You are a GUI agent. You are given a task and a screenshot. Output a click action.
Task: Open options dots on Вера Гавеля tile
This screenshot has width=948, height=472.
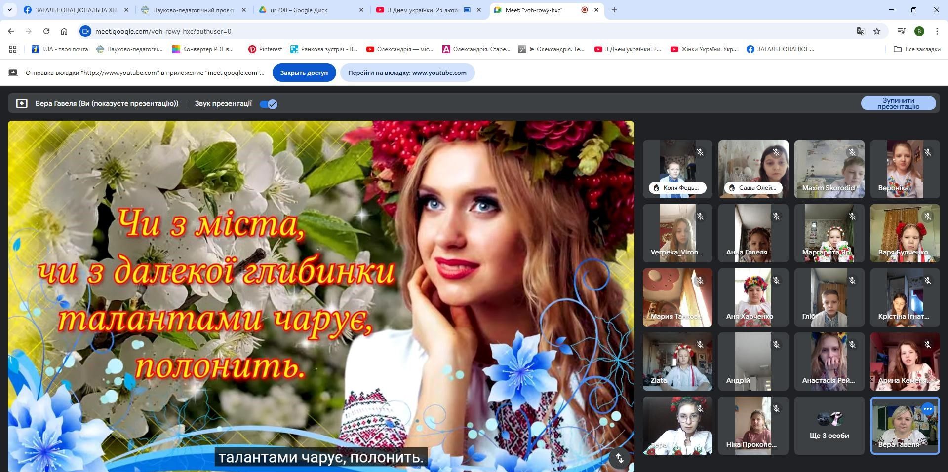click(x=928, y=409)
